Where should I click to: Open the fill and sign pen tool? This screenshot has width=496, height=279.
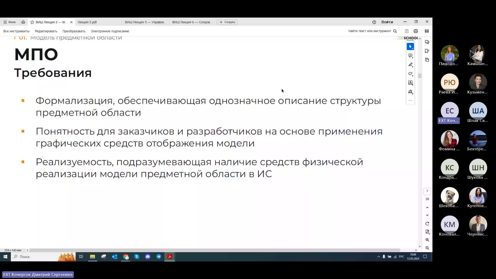[410, 92]
